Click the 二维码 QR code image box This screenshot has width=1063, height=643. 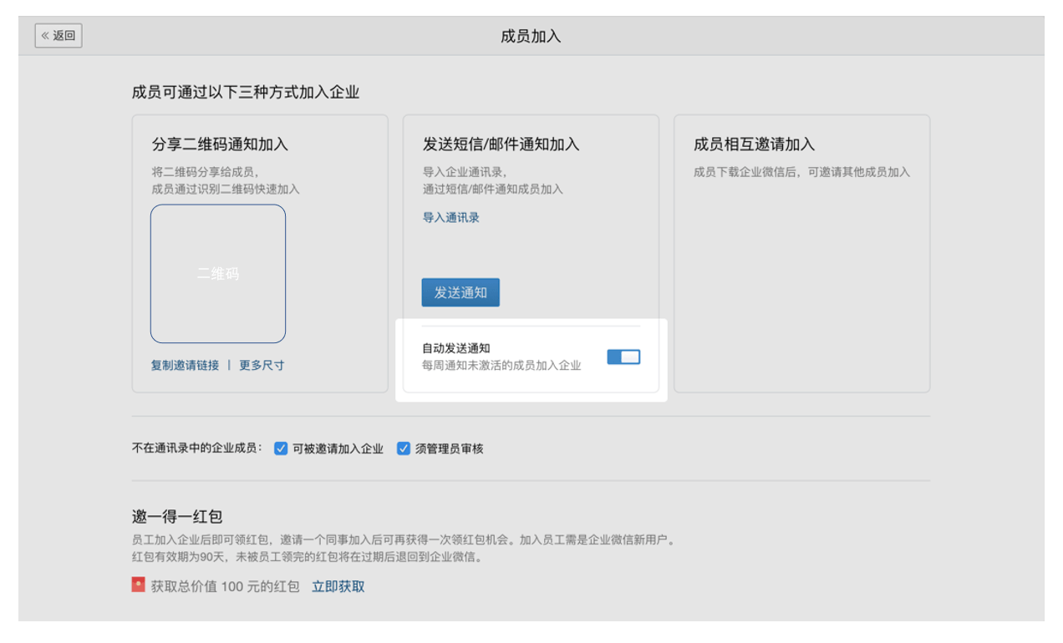click(x=218, y=274)
